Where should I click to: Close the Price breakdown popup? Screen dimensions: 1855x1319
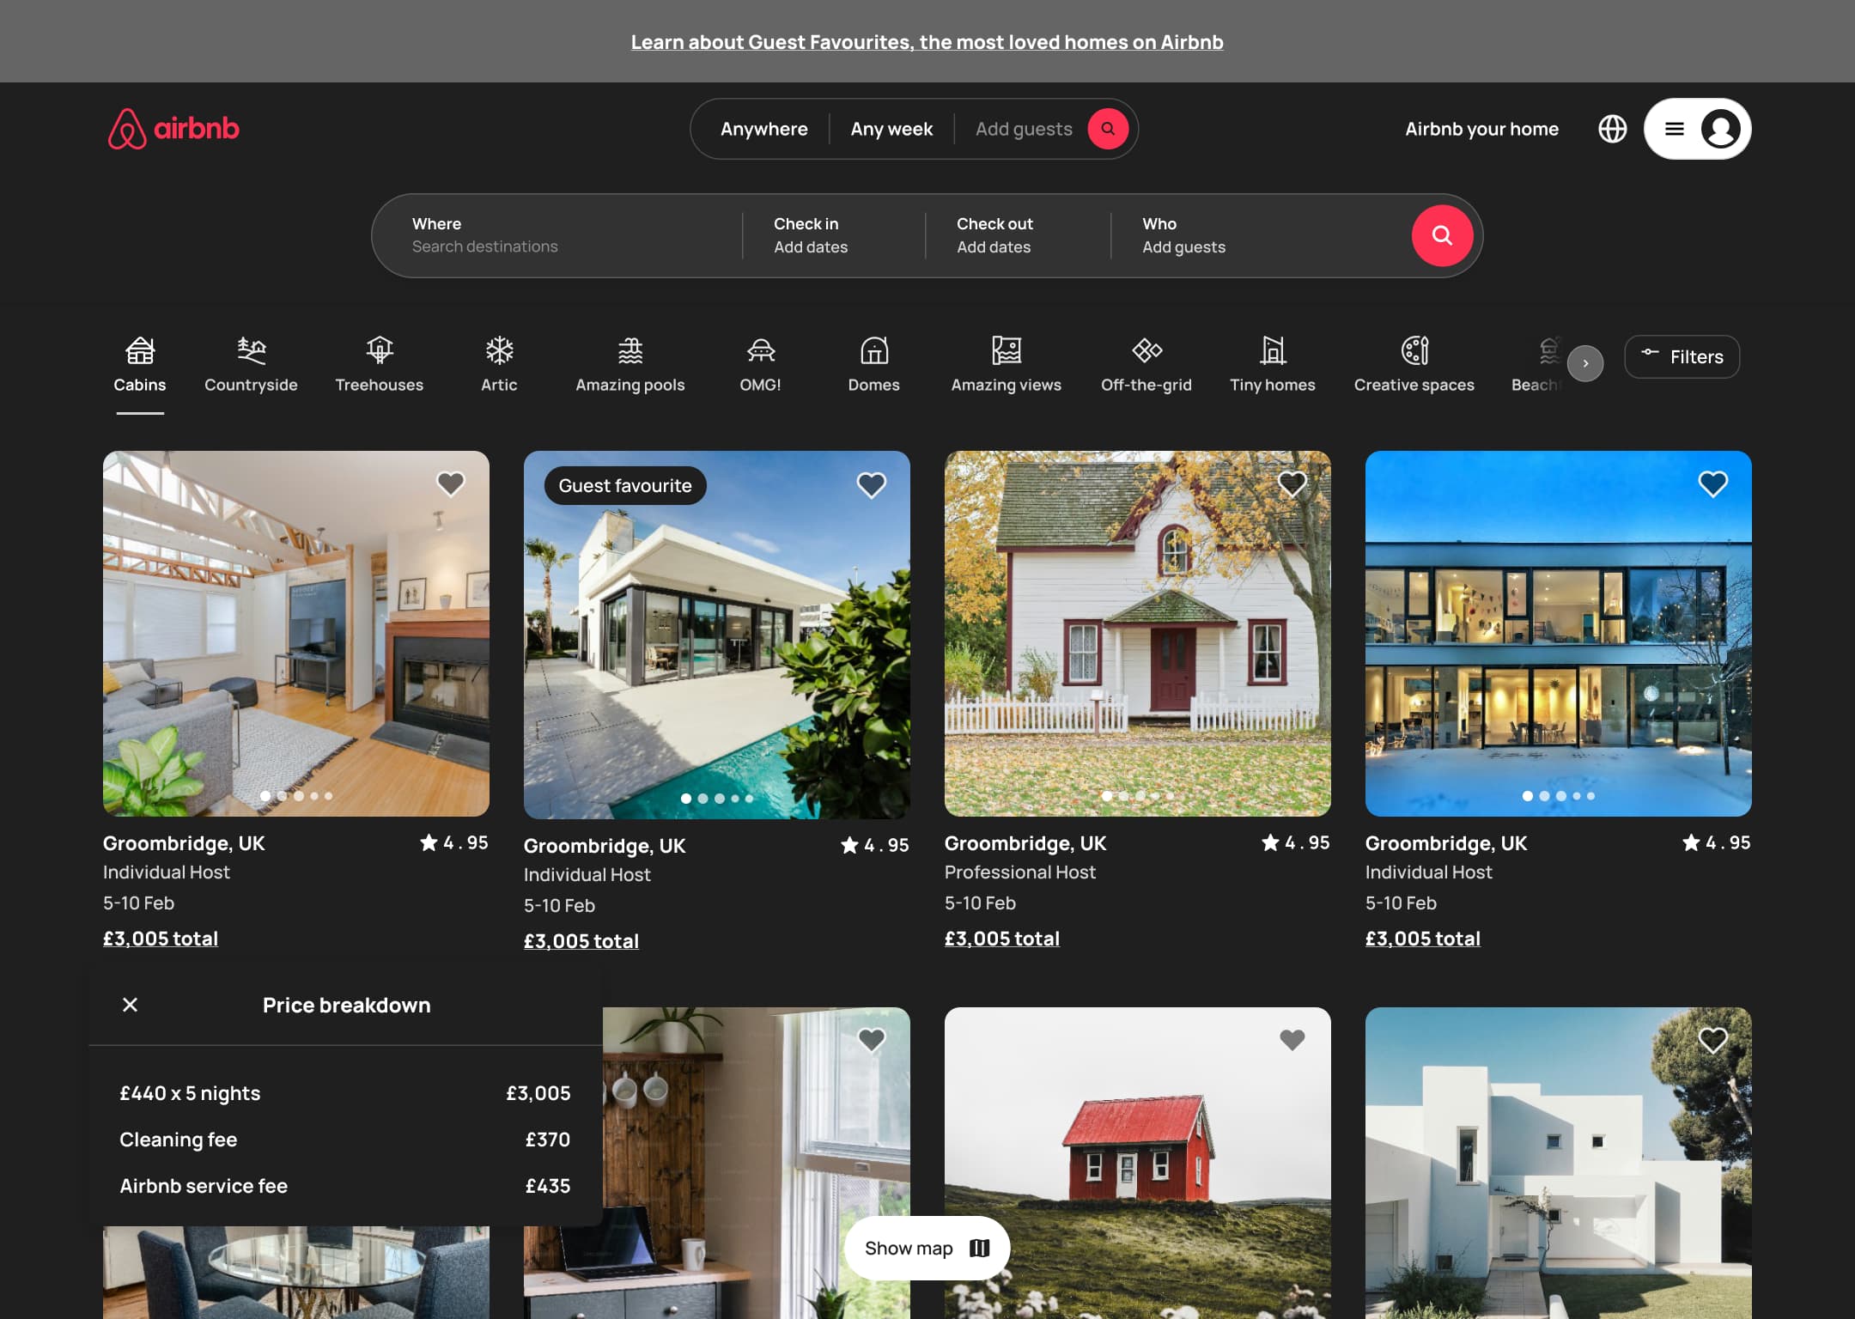(x=130, y=1005)
